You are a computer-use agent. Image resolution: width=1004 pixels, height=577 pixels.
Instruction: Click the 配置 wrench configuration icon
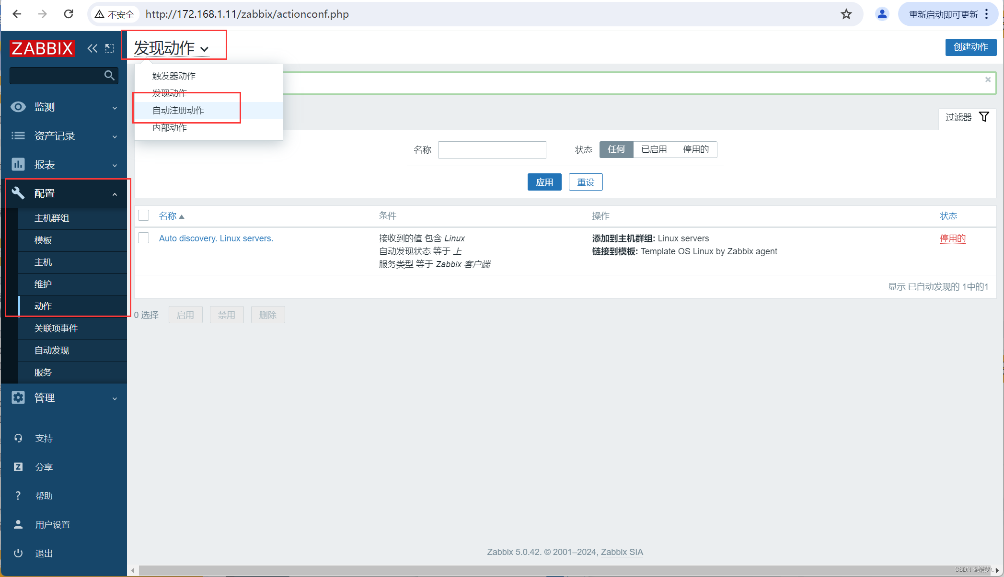tap(18, 193)
